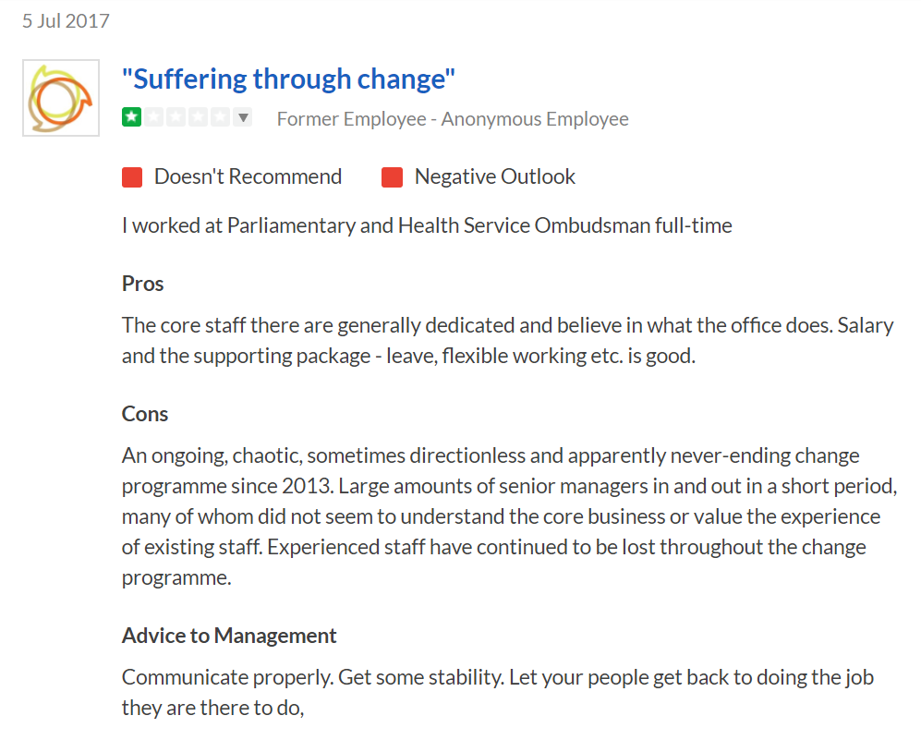Image resolution: width=921 pixels, height=740 pixels.
Task: Click the green first rating star
Action: 131,117
